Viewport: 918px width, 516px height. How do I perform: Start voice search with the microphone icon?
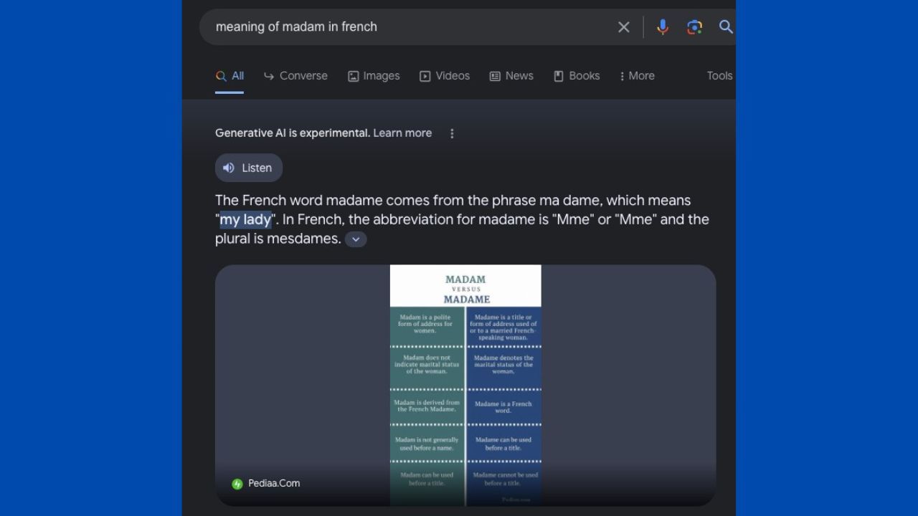click(662, 27)
